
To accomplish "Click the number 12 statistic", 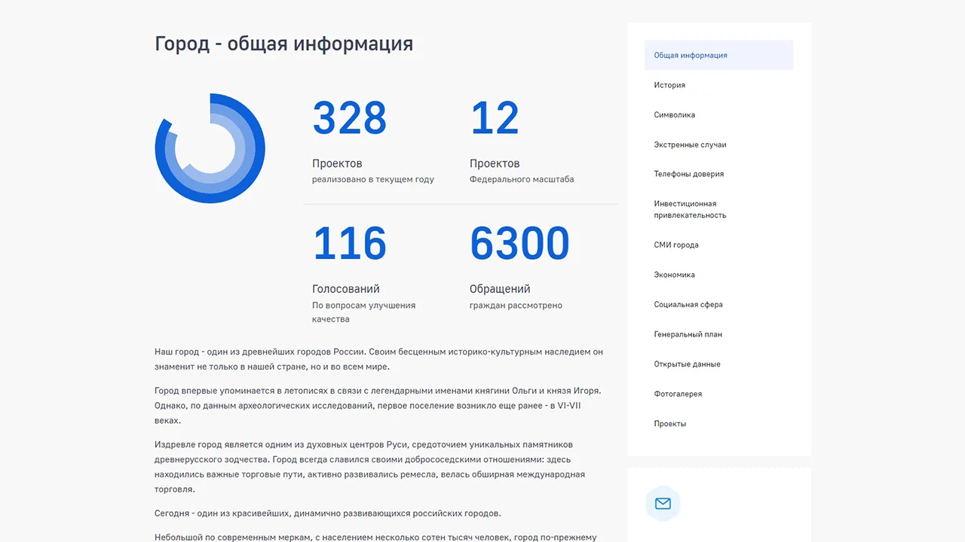I will pos(495,119).
